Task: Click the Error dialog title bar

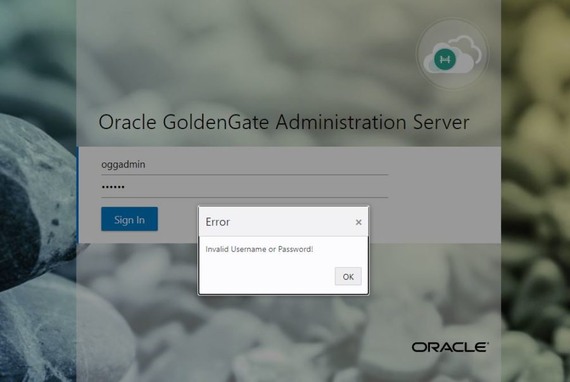Action: point(272,221)
